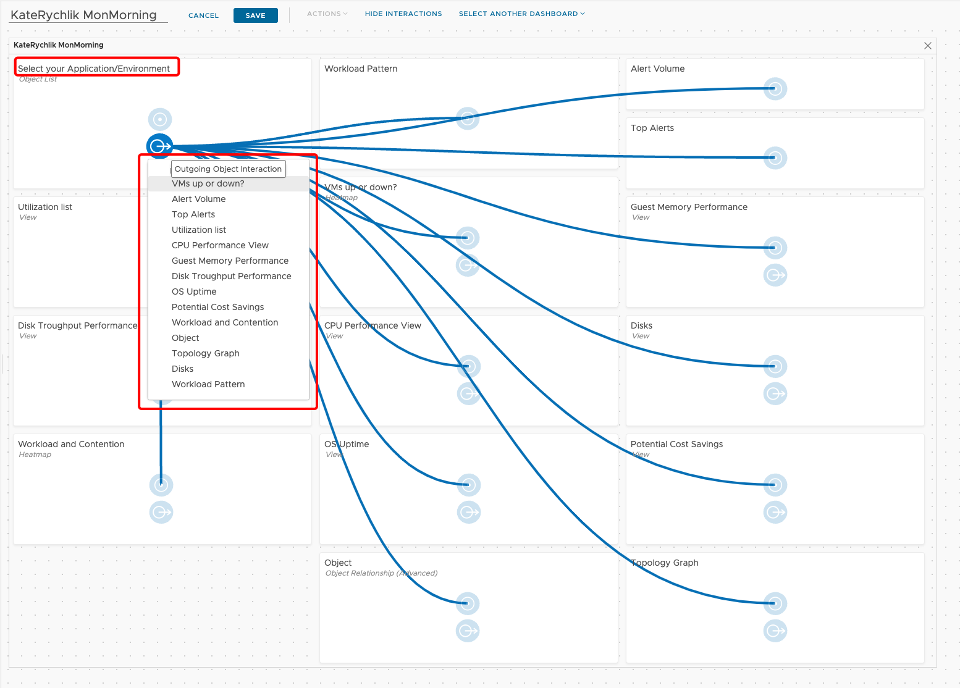Click the incoming interaction icon on Topology Graph widget
This screenshot has width=960, height=688.
click(775, 603)
